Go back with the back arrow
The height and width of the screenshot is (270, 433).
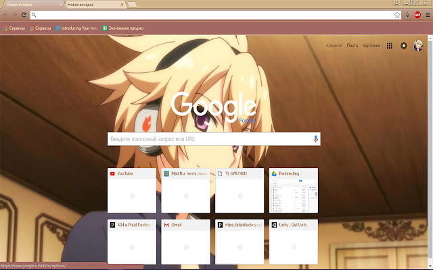tap(5, 15)
